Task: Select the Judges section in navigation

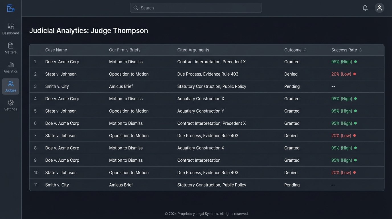Action: [11, 86]
